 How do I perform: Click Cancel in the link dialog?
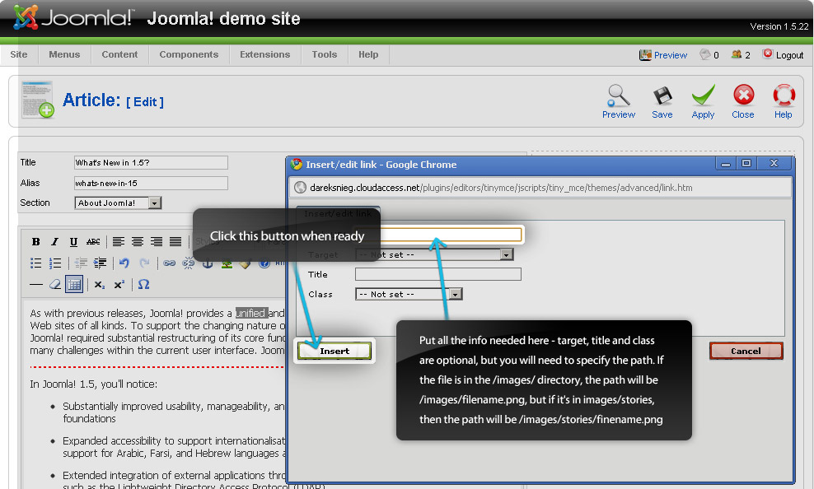click(x=746, y=351)
